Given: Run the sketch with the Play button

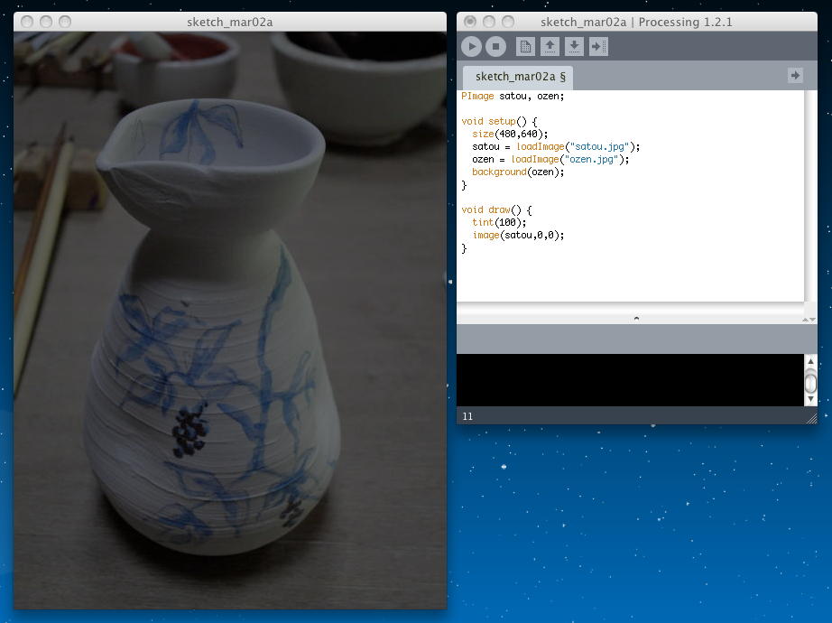Looking at the screenshot, I should 471,47.
